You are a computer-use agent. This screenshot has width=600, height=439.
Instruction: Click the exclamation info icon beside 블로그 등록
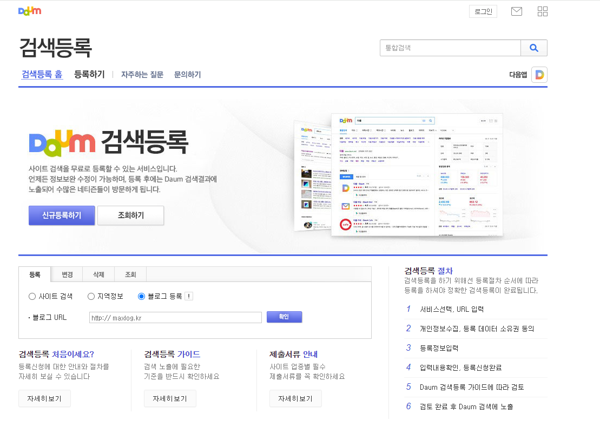pos(189,296)
